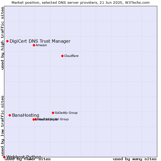Click the DigiCert DNS Trust Manager data point

point(8,41)
